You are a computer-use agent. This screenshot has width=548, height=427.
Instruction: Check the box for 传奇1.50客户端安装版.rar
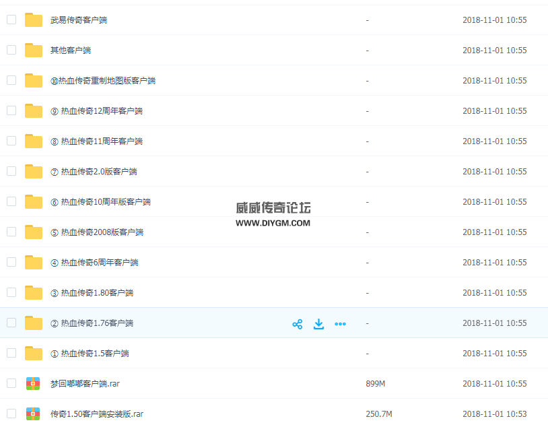point(11,414)
